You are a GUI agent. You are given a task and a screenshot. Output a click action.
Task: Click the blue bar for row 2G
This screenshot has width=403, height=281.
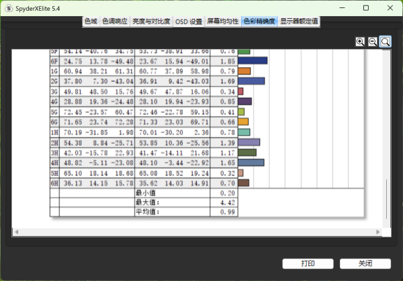[251, 81]
